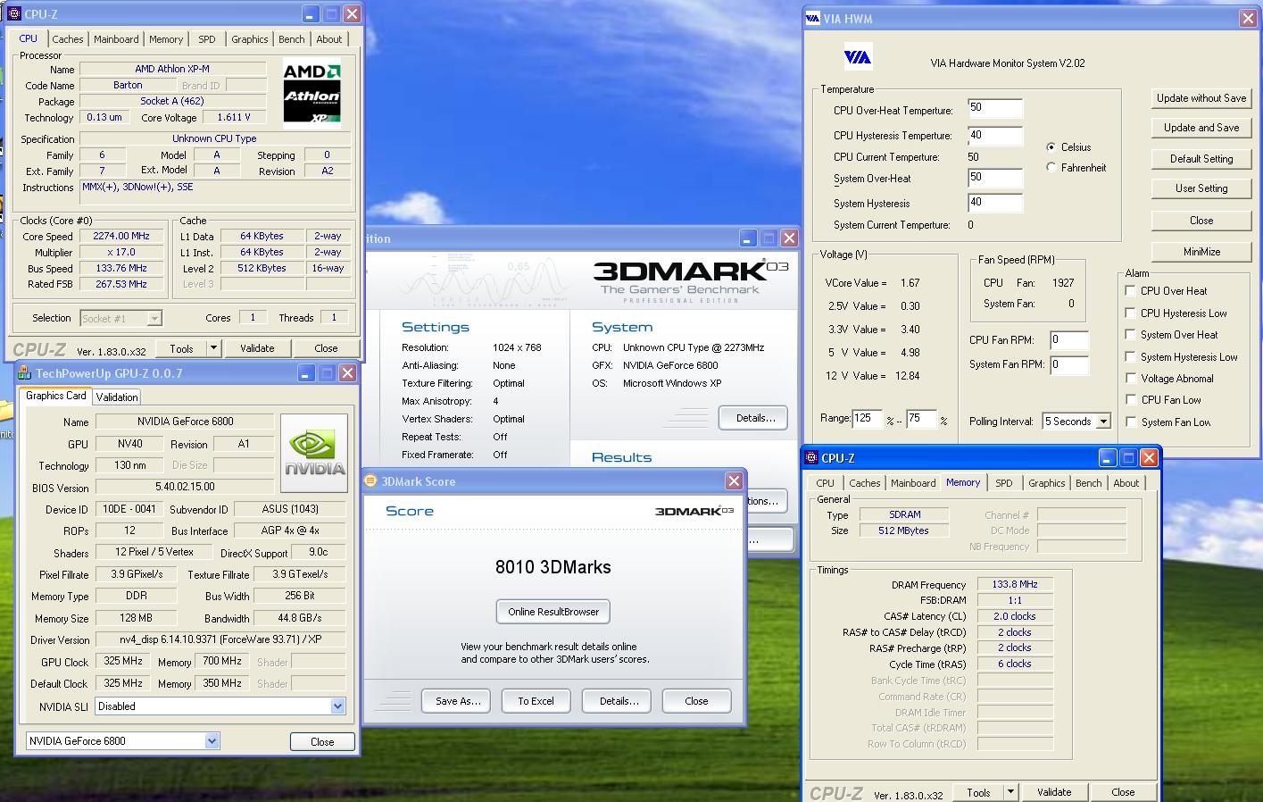This screenshot has width=1263, height=802.
Task: Enable the System Hysteresis Low alarm
Action: 1130,356
